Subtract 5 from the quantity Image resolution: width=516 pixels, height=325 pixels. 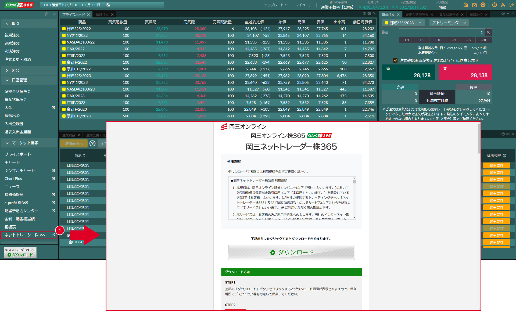click(x=468, y=40)
